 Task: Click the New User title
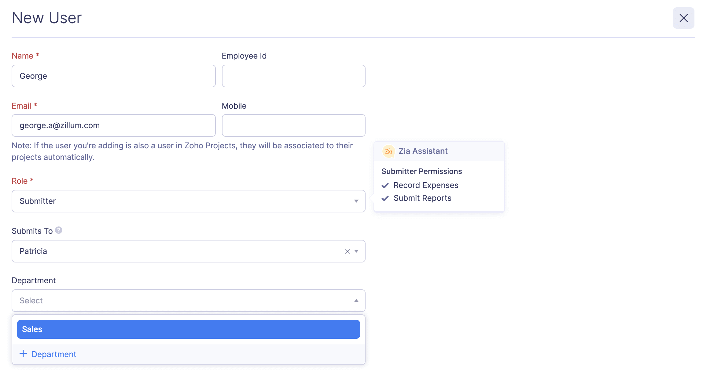(x=46, y=18)
